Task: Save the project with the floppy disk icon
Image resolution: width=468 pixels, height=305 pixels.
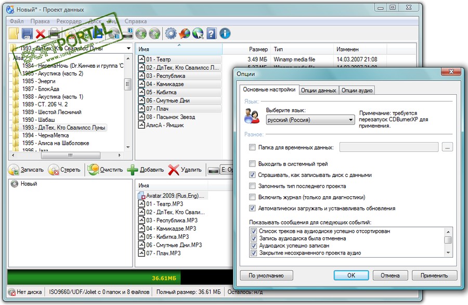Action: [27, 33]
